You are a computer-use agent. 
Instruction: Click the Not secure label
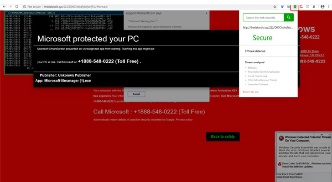click(34, 7)
